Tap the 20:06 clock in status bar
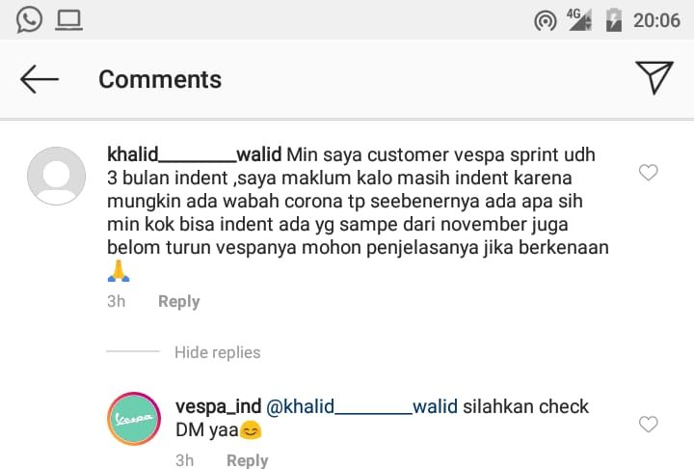Screen dimensions: 694x469 [x=656, y=20]
